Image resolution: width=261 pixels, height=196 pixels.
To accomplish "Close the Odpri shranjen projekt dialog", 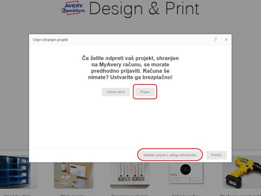I will [226, 39].
